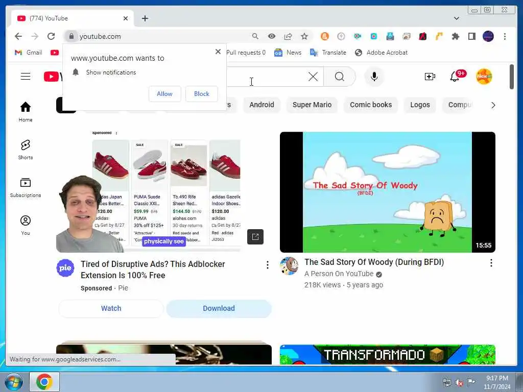Click the page vertical scrollbar
The width and height of the screenshot is (523, 392).
[x=512, y=77]
